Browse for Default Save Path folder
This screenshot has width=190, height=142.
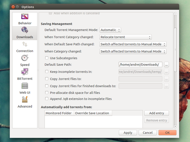[166, 65]
